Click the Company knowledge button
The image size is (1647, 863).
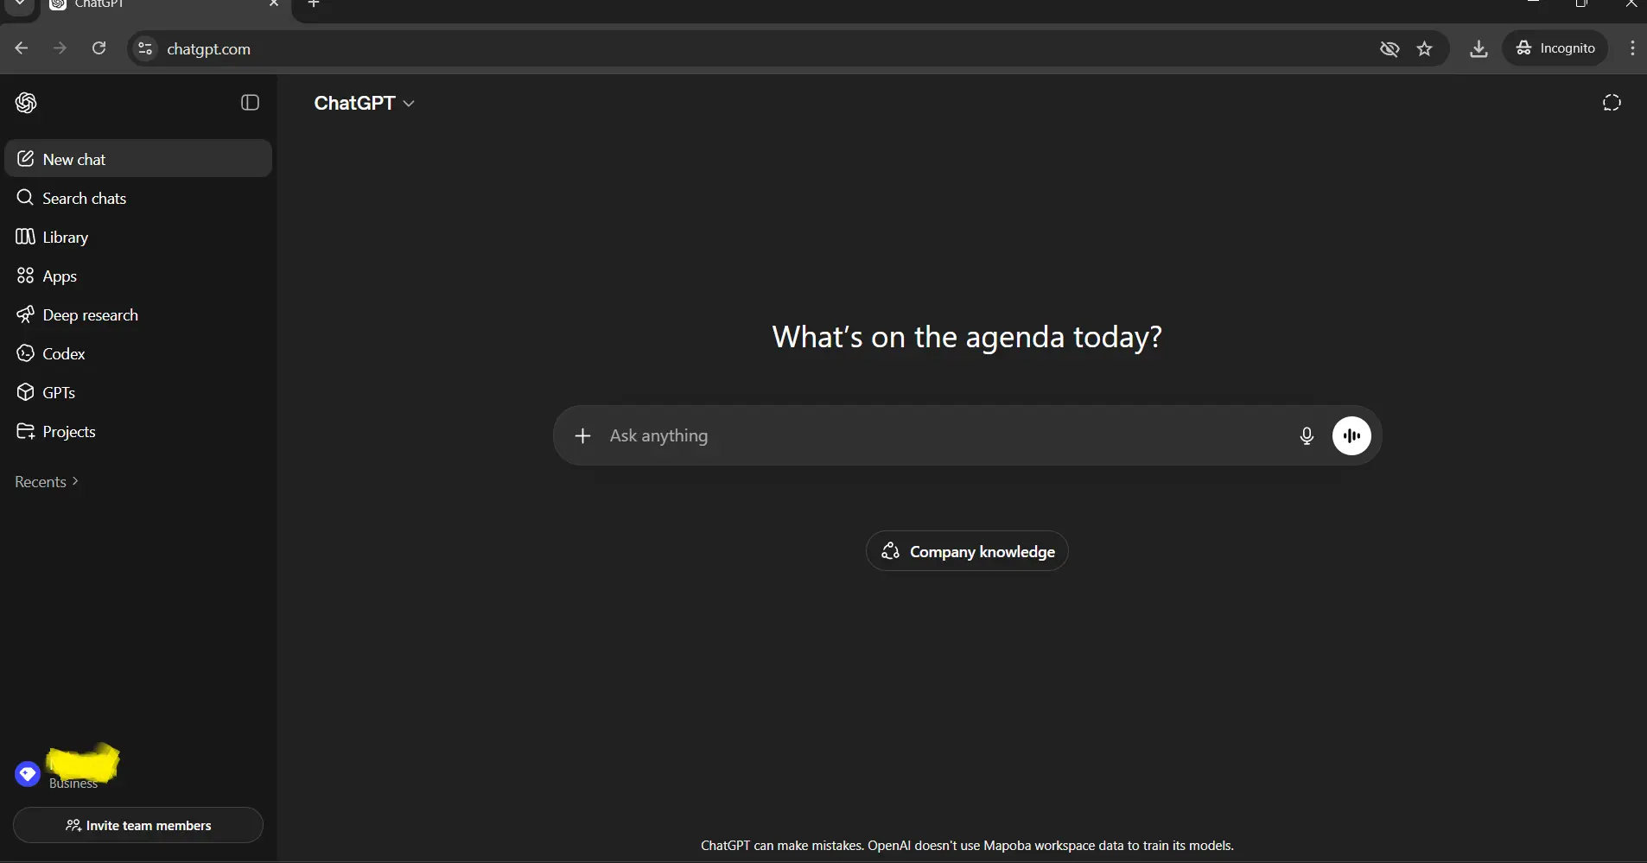pyautogui.click(x=967, y=551)
